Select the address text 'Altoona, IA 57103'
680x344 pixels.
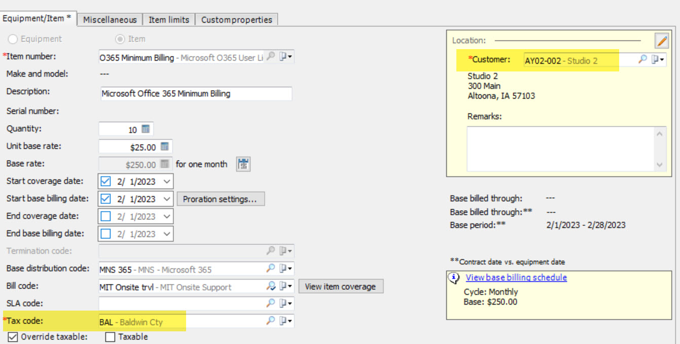(501, 96)
